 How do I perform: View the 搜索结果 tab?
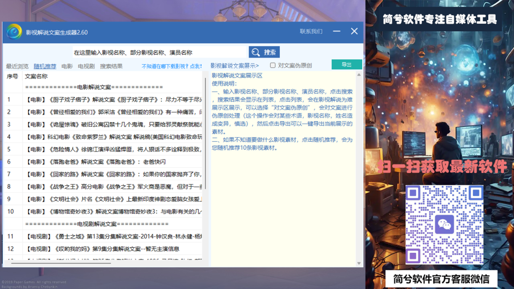click(110, 66)
